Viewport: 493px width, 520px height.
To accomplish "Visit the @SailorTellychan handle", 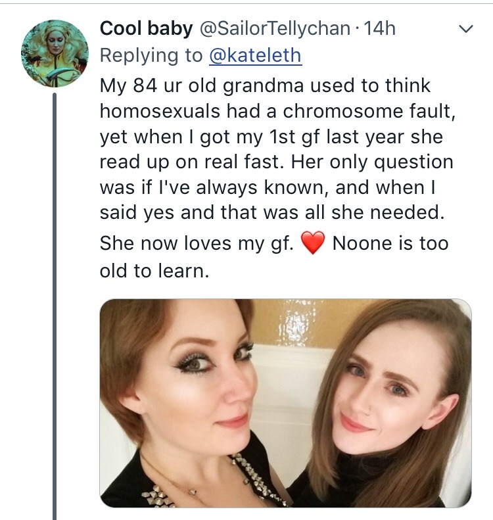I will (276, 29).
